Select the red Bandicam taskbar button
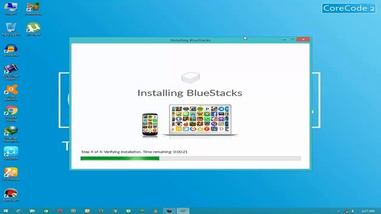 tap(169, 211)
